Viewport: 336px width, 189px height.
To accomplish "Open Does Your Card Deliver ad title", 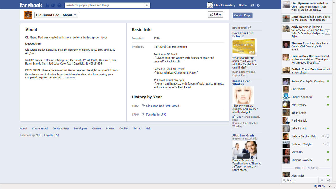I will point(243,35).
